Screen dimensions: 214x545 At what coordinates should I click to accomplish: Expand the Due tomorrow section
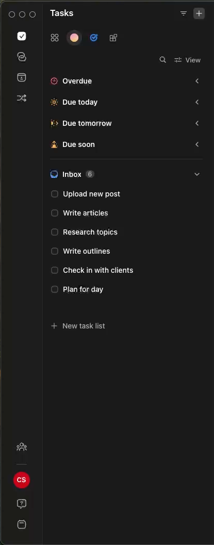pos(197,123)
